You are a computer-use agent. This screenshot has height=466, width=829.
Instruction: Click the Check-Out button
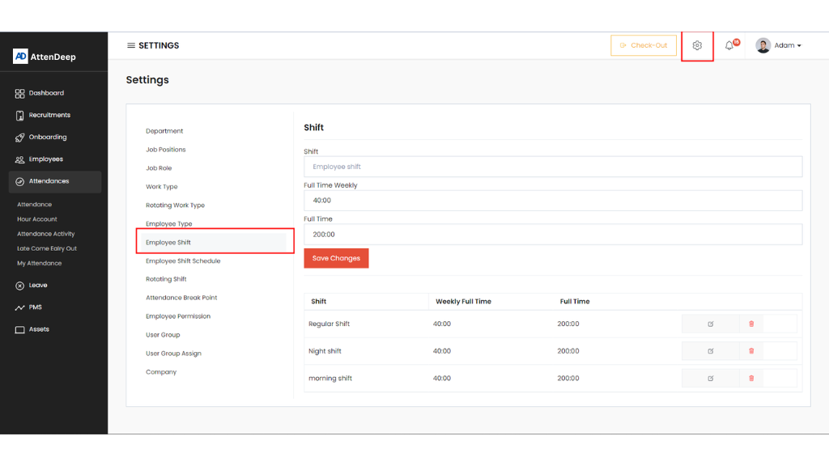644,46
